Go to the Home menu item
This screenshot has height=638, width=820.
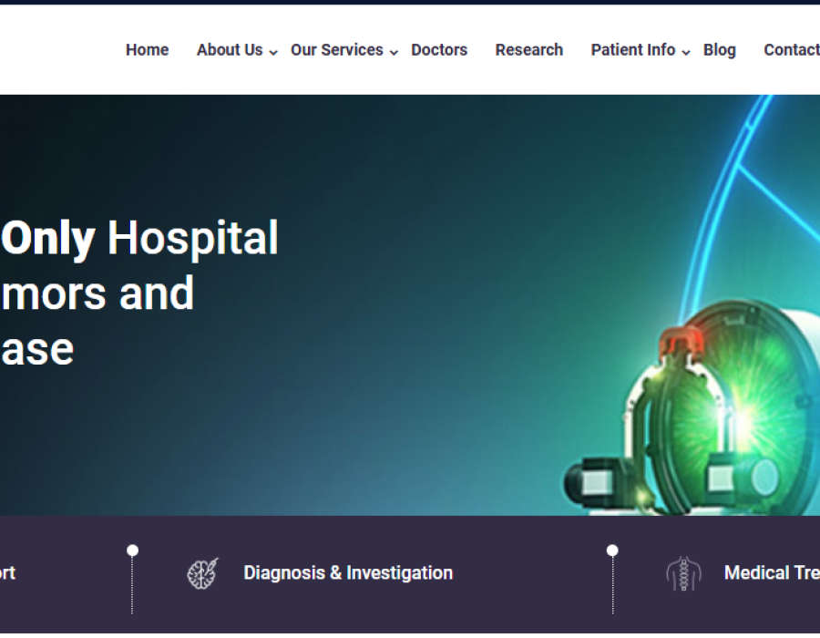147,50
